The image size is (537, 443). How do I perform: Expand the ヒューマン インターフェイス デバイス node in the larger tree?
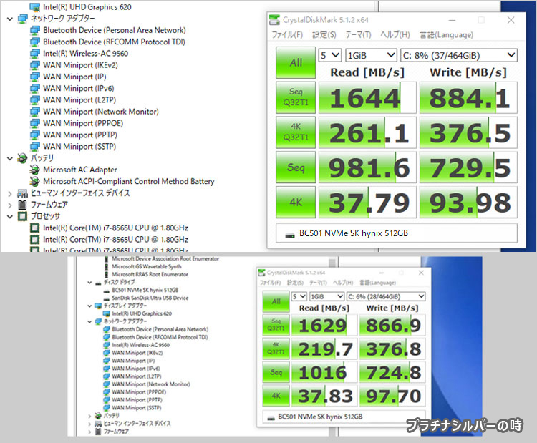10,194
